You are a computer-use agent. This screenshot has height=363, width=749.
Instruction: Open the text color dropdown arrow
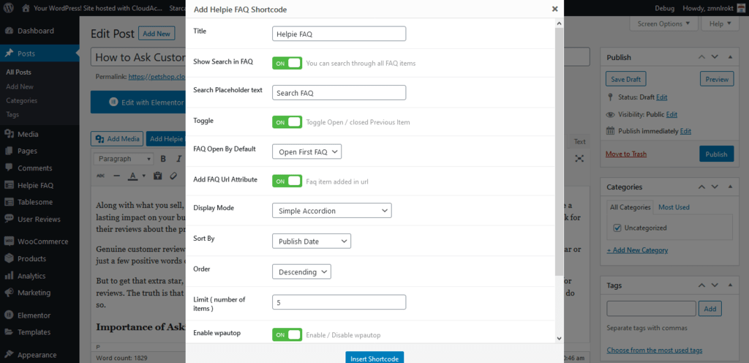click(x=144, y=176)
